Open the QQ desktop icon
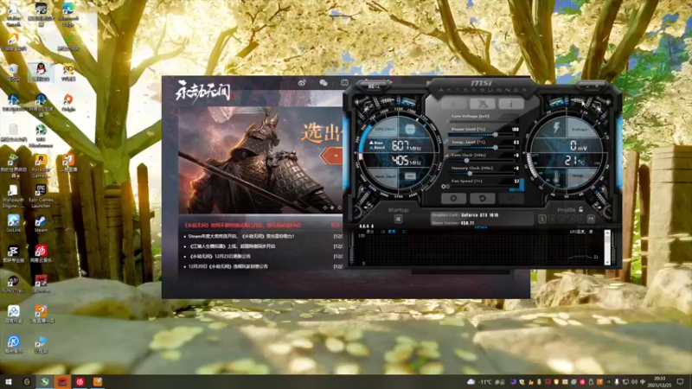 pos(41,72)
